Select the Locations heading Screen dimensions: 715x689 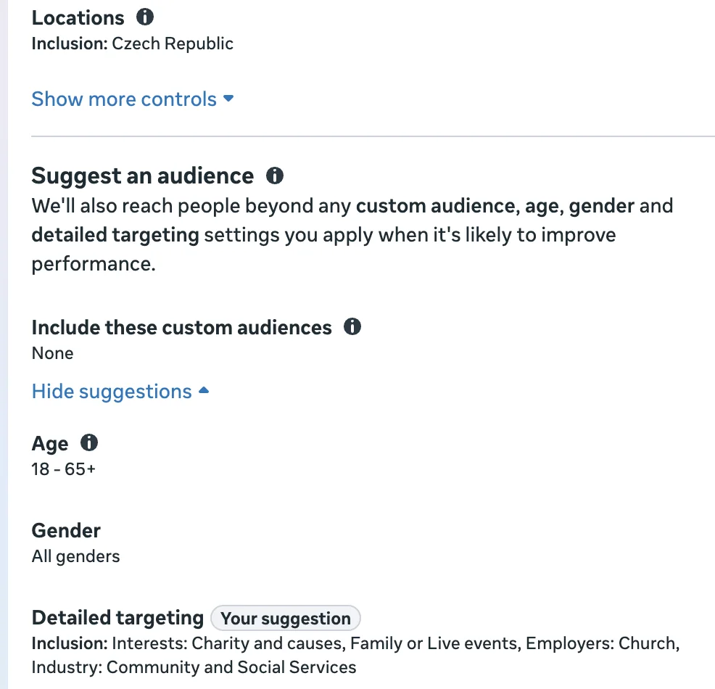78,18
